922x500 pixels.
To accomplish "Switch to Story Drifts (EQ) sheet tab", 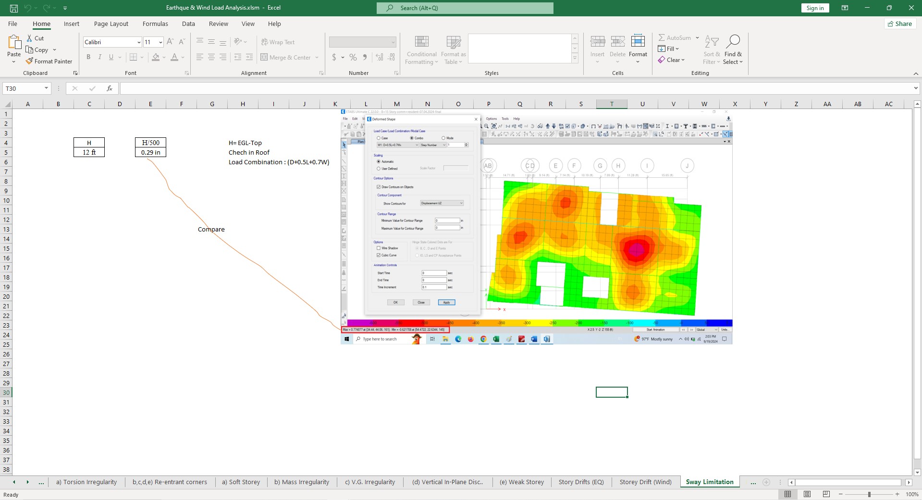I will coord(581,482).
